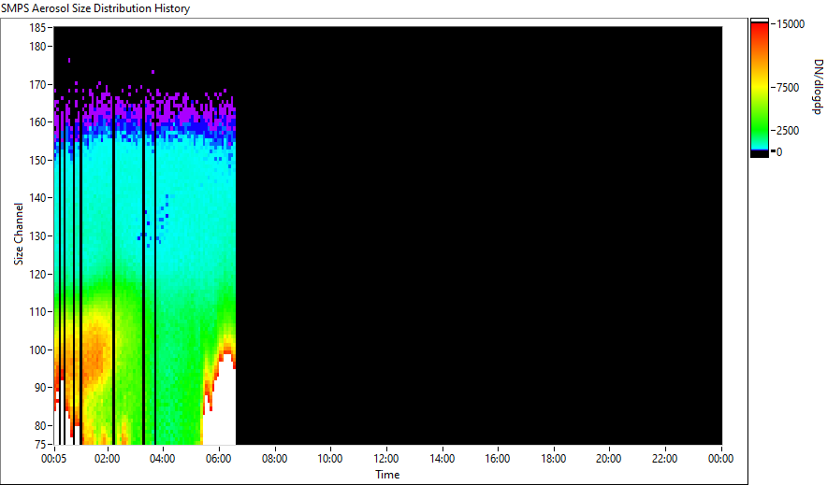The height and width of the screenshot is (485, 827).
Task: Click the 90 size channel tick
Action: pyautogui.click(x=40, y=388)
